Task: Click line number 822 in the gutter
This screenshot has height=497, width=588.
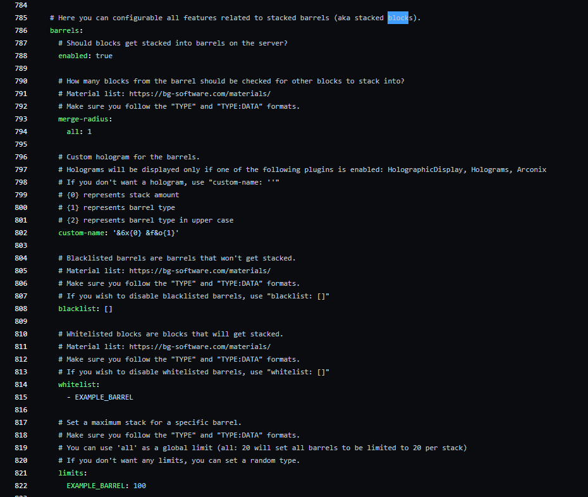Action: [20, 486]
